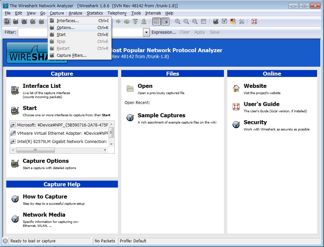This screenshot has width=324, height=247.
Task: Click the start capture toolbar icon
Action: [x=24, y=21]
